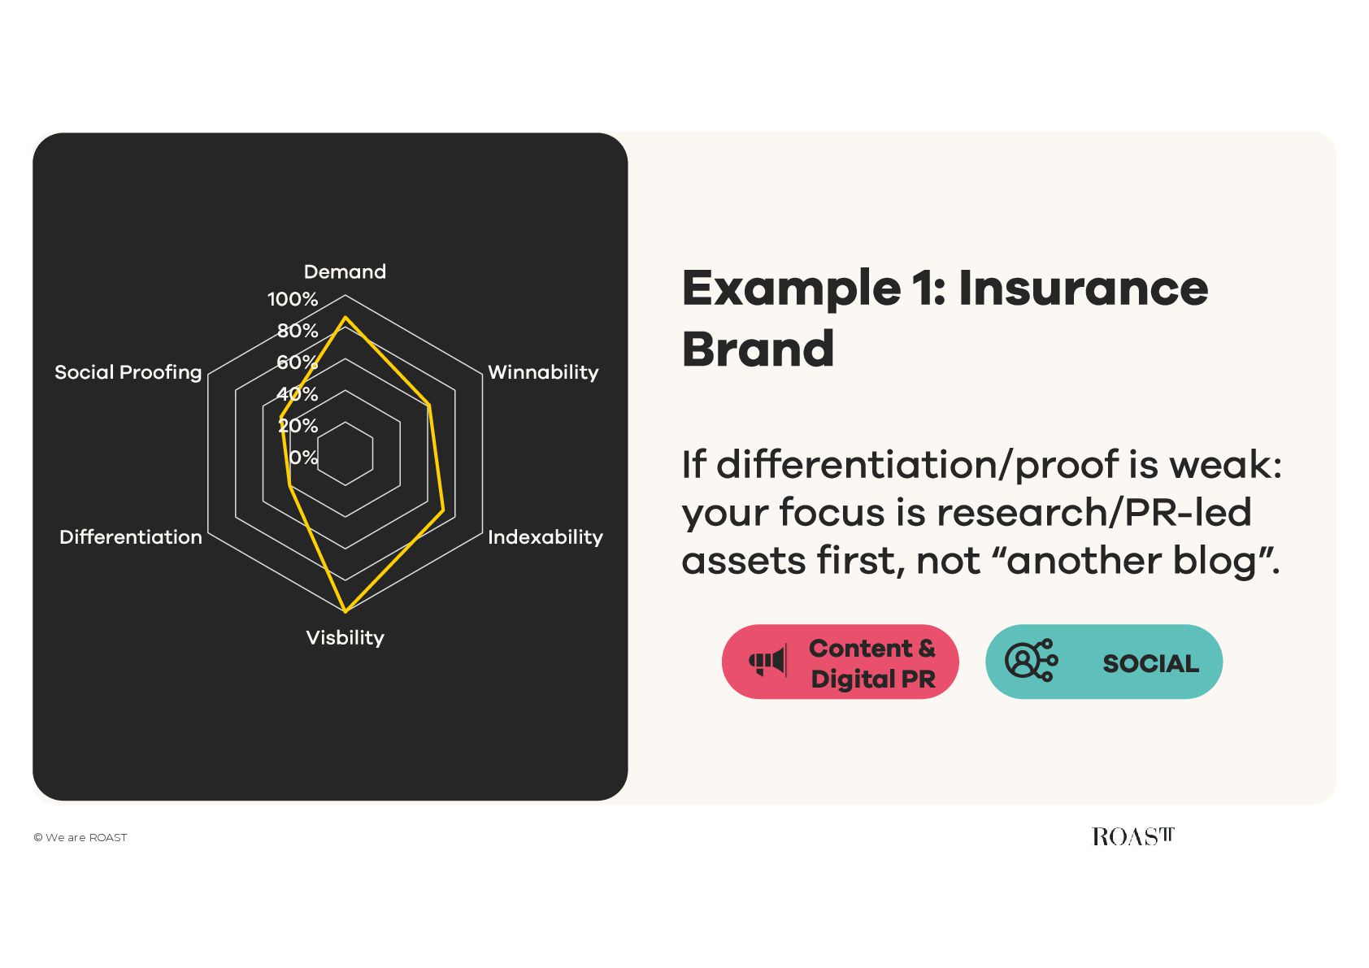The width and height of the screenshot is (1369, 968).
Task: Click the 100% scale label
Action: coord(293,299)
